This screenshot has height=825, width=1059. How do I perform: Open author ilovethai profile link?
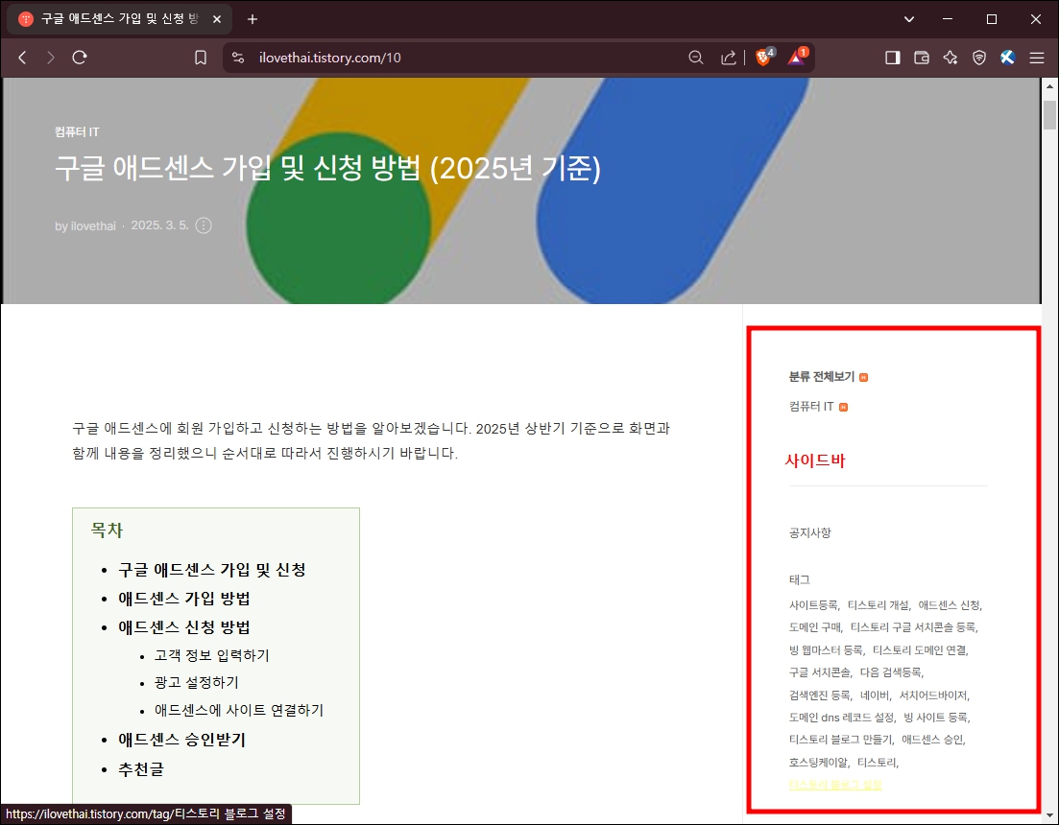93,226
